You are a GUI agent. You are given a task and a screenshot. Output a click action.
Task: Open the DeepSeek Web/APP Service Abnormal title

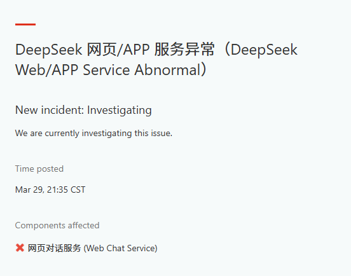click(x=156, y=60)
